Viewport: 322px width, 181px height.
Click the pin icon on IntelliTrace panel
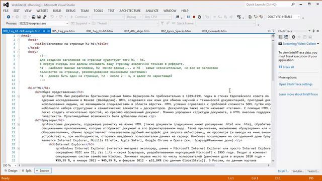click(x=313, y=31)
